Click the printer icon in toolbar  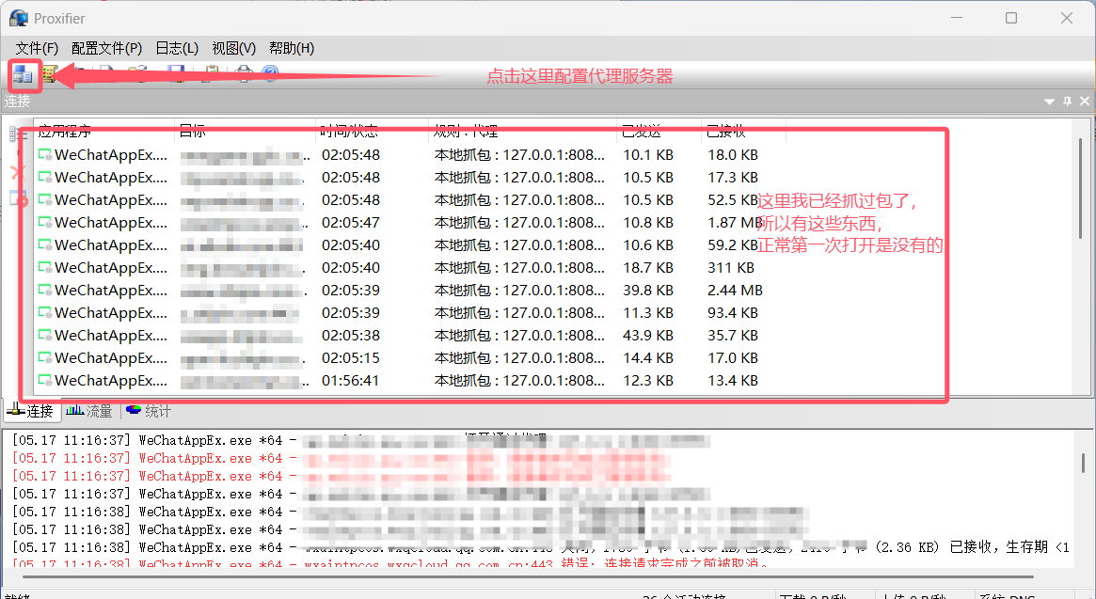244,74
